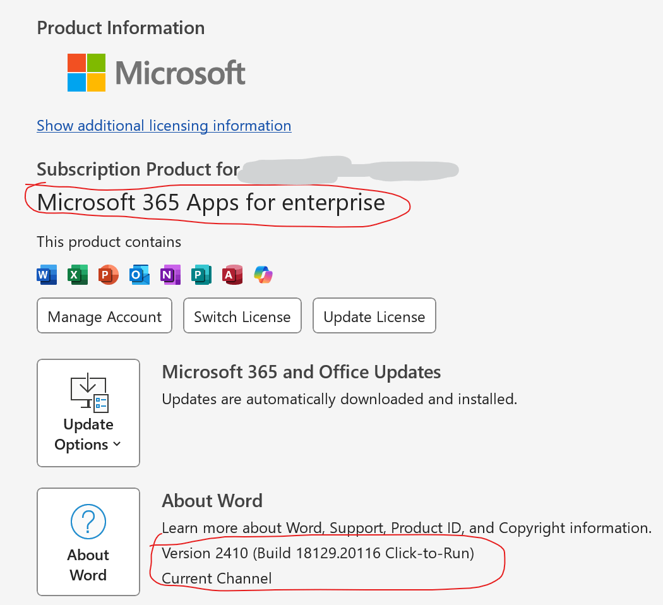The width and height of the screenshot is (663, 605).
Task: Click the Switch License button
Action: click(242, 316)
